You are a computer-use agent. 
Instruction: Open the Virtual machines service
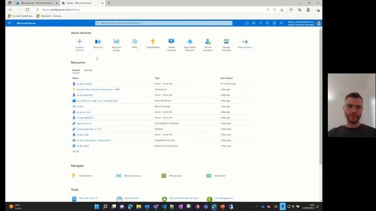(171, 45)
